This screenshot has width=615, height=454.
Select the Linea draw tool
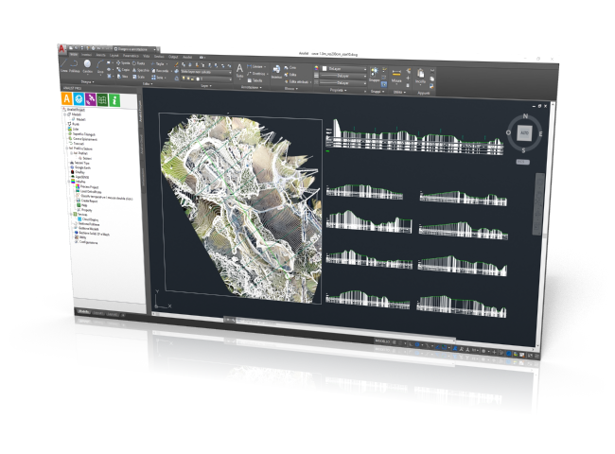[x=64, y=65]
